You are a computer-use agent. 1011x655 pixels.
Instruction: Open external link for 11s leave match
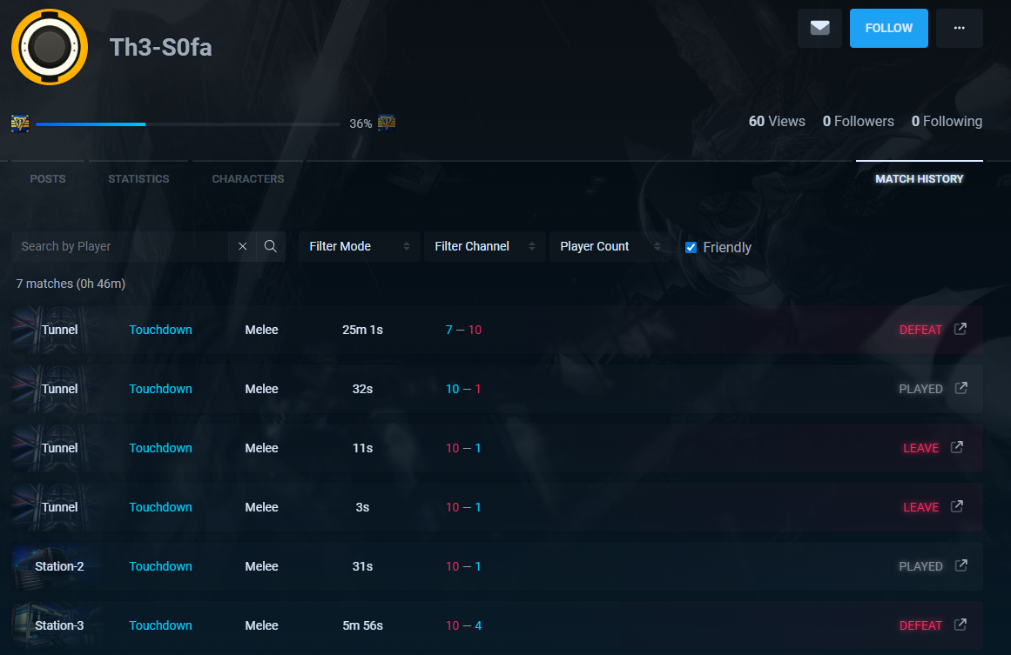click(957, 448)
